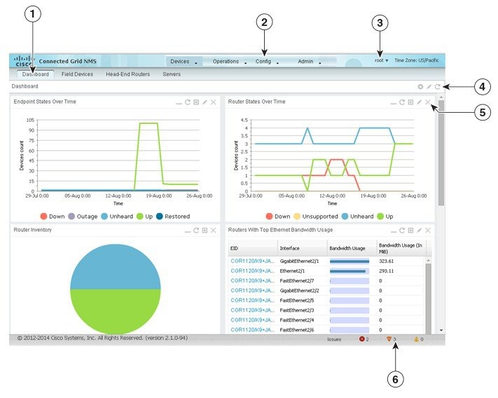The image size is (498, 398).
Task: Toggle Unheard series in Router States legend
Action: (x=357, y=217)
